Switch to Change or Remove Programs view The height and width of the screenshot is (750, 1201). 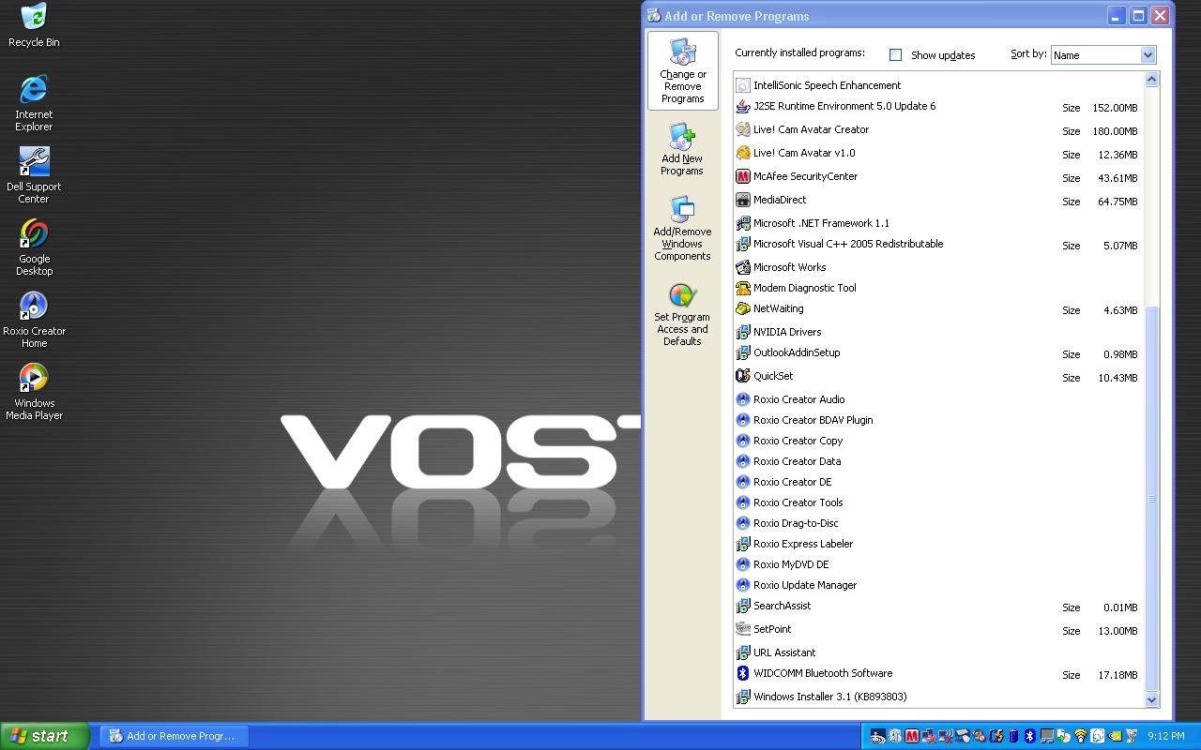(x=683, y=71)
